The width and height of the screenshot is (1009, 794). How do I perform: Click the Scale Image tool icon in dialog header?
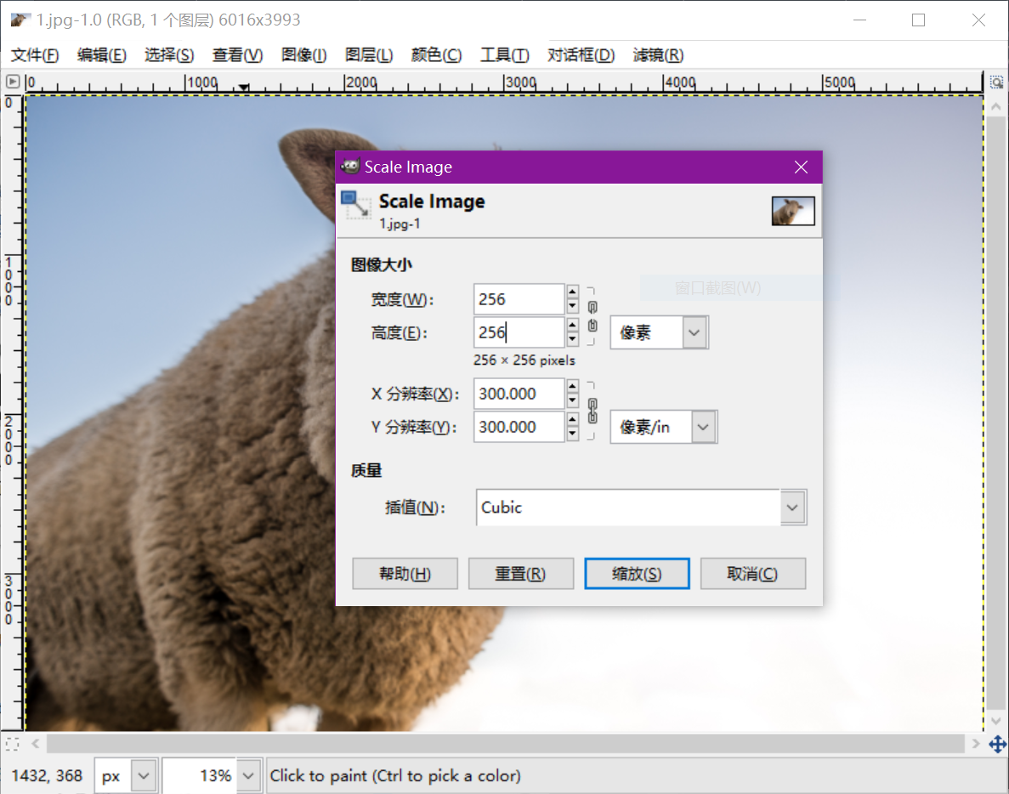pyautogui.click(x=355, y=205)
